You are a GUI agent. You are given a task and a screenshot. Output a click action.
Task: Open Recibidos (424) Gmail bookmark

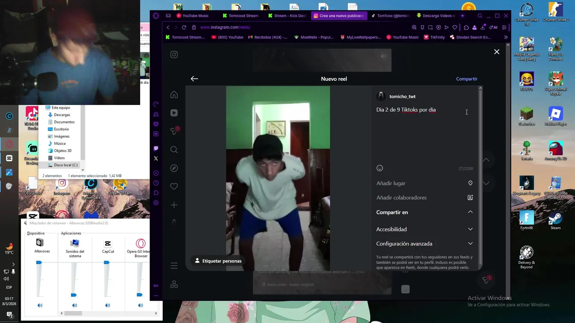[268, 37]
